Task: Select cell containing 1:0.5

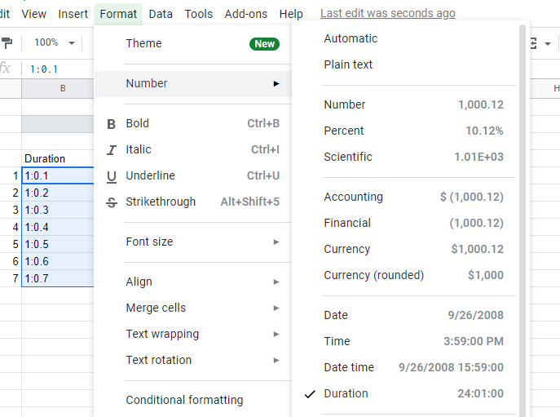Action: tap(58, 244)
